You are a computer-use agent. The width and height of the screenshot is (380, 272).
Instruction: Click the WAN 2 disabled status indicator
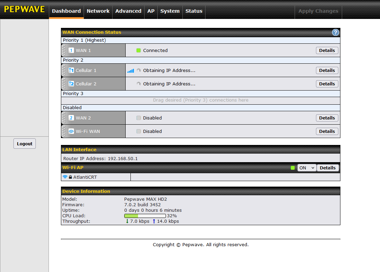pyautogui.click(x=138, y=118)
